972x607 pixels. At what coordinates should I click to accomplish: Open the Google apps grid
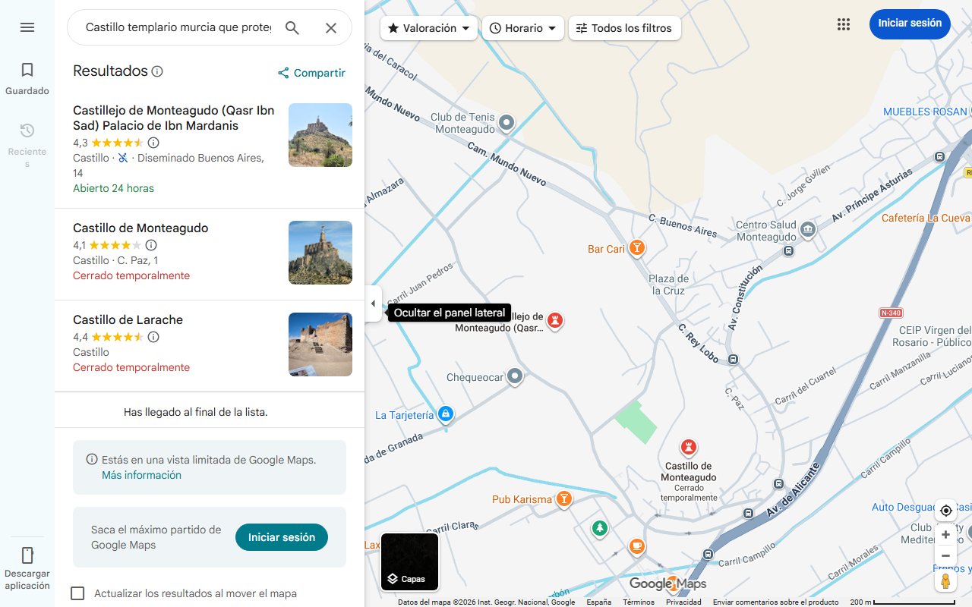pyautogui.click(x=844, y=24)
